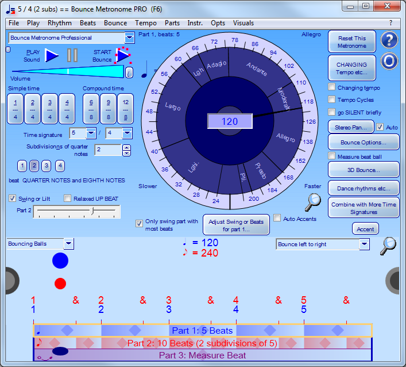The width and height of the screenshot is (406, 367).
Task: Select 2/4 simple time button
Action: point(32,109)
